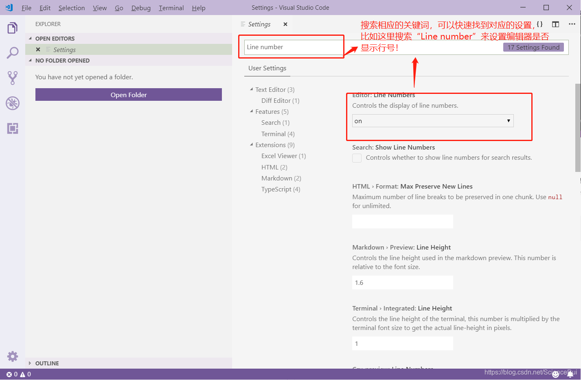This screenshot has height=380, width=581.
Task: Open the Editor: Line Numbers dropdown
Action: pos(433,121)
